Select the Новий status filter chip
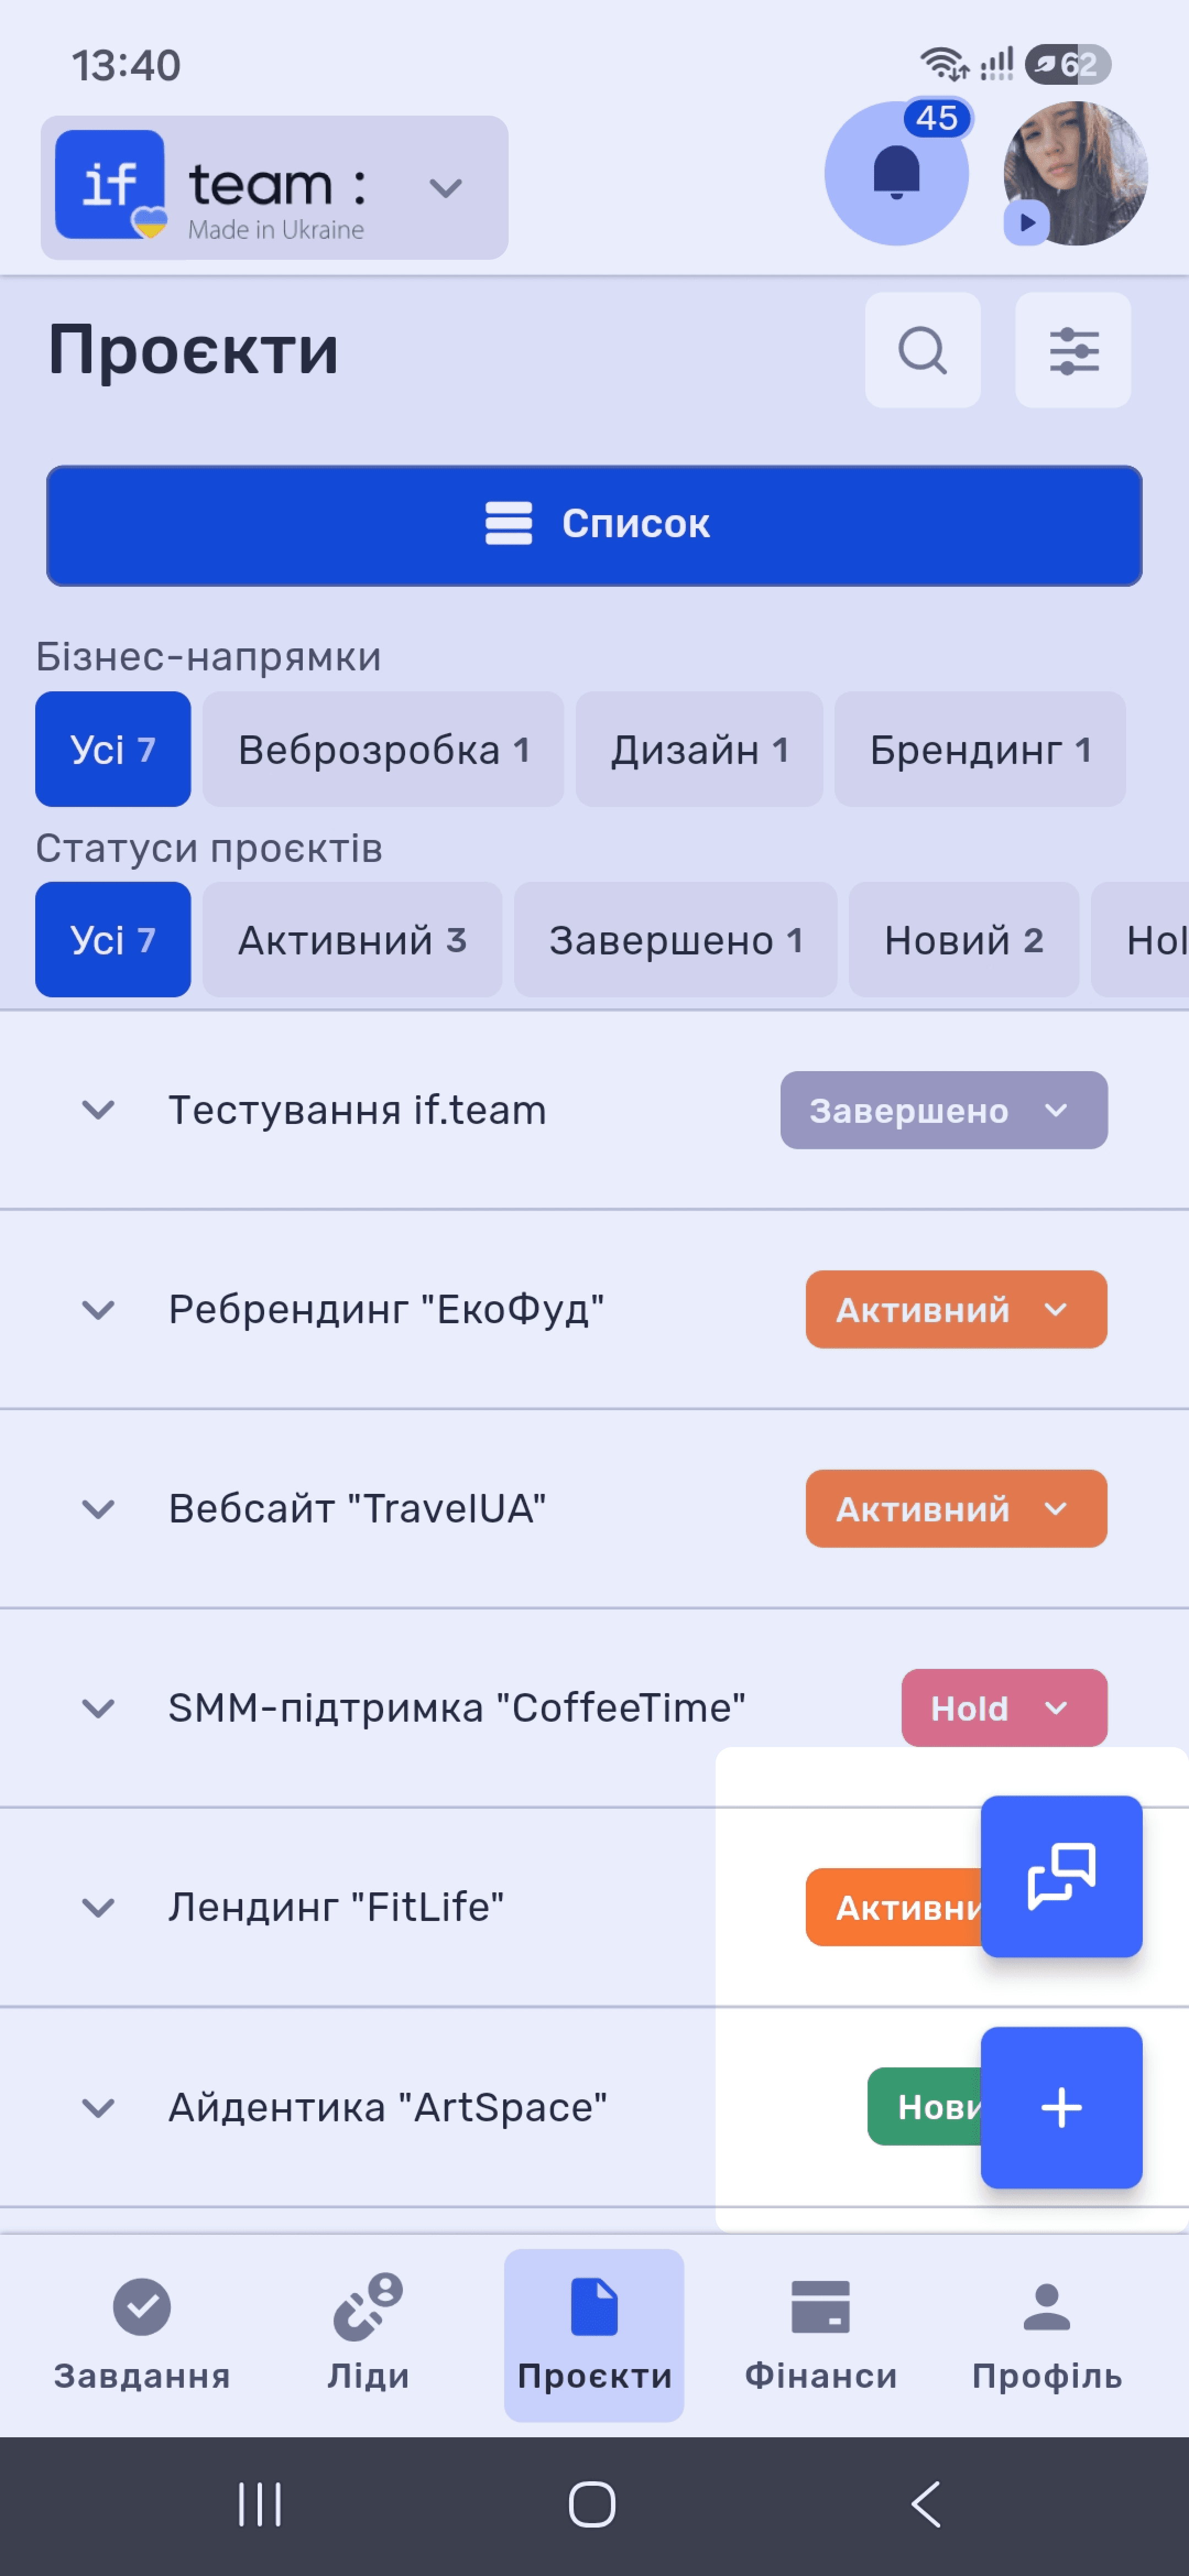 point(963,939)
